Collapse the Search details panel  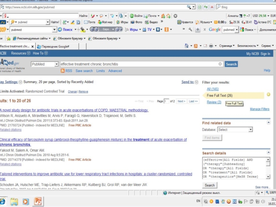(x=268, y=152)
